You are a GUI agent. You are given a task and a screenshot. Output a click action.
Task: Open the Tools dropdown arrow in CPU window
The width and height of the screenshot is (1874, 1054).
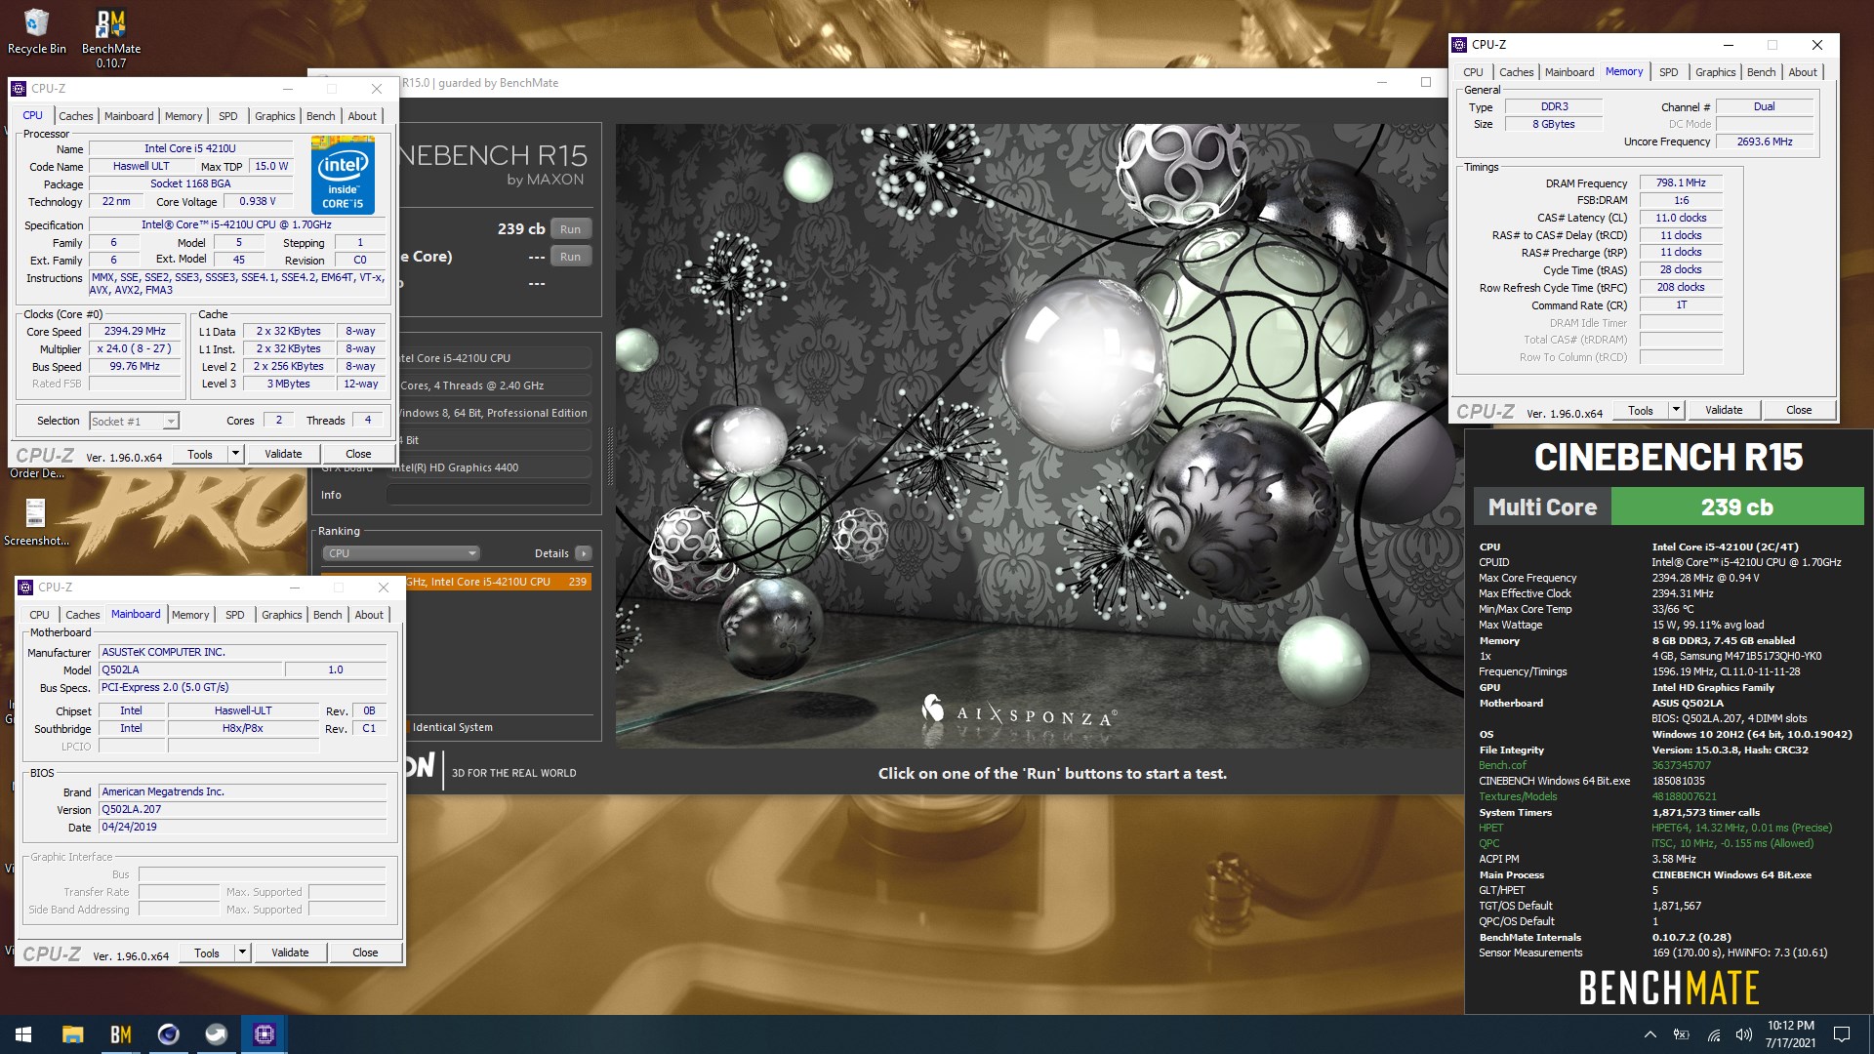pyautogui.click(x=235, y=454)
